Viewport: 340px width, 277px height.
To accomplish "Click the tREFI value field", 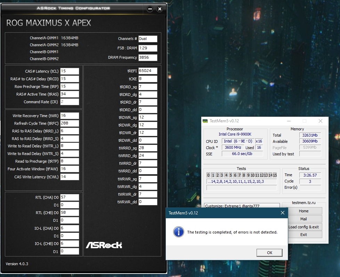I will (x=148, y=71).
